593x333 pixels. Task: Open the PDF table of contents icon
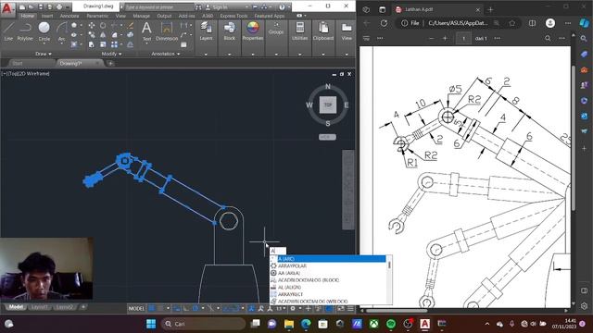(x=366, y=38)
